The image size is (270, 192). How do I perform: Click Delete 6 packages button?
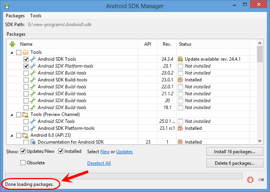(235, 163)
